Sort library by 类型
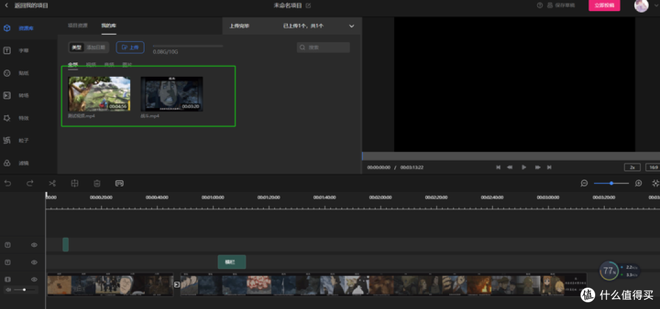 pyautogui.click(x=76, y=48)
